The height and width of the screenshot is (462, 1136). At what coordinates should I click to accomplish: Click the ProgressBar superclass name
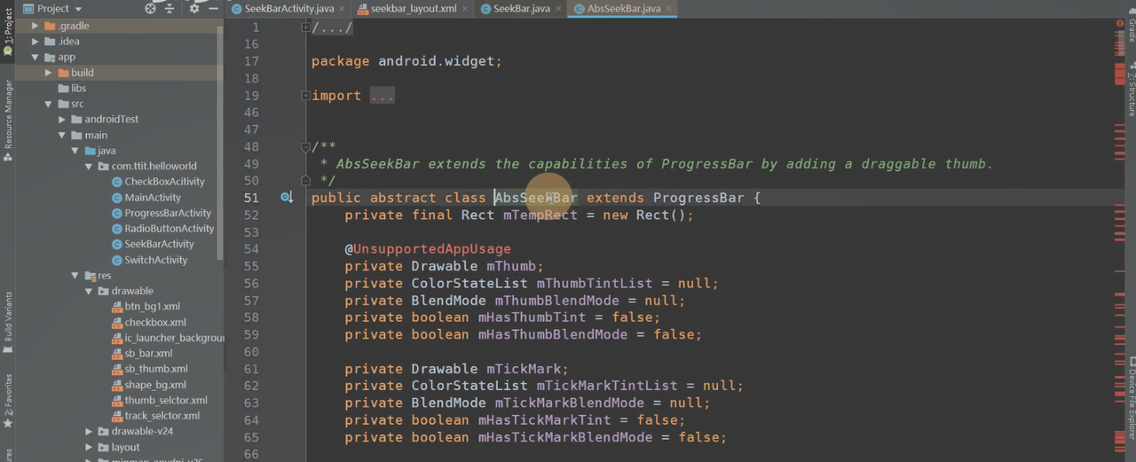tap(698, 198)
